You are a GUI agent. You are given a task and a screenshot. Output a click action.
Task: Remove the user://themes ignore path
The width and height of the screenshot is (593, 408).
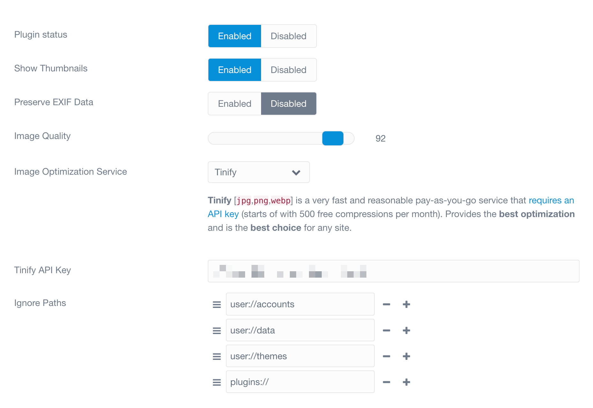387,356
